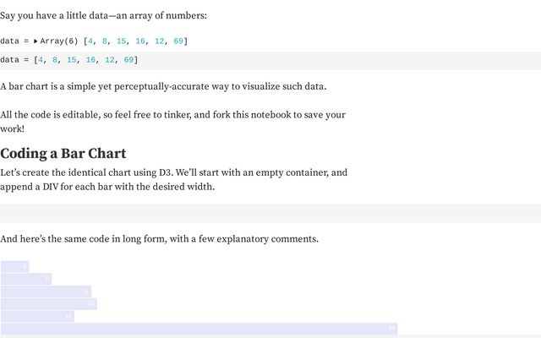This screenshot has width=541, height=338.
Task: Click the value 15 in the Array(6) output
Action: (x=121, y=41)
